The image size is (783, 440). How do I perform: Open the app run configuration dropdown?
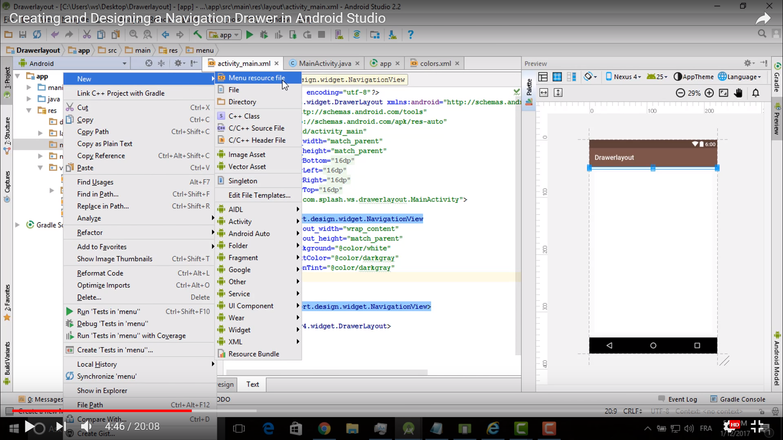pyautogui.click(x=224, y=35)
